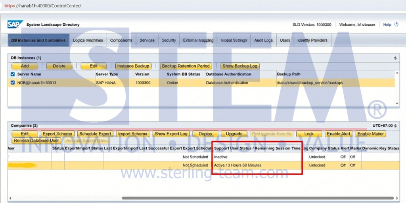Click the DB Instances Add button
406x203 pixels.
[25, 66]
